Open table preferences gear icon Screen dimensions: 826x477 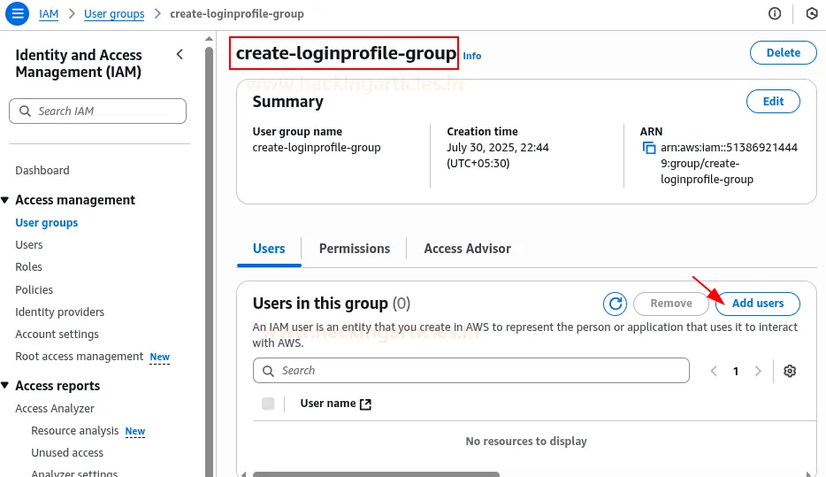[790, 371]
